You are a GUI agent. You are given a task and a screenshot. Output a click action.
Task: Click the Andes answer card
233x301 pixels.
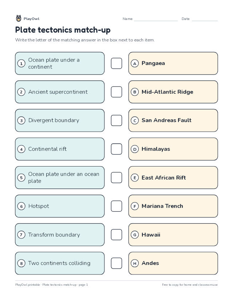tap(173, 263)
